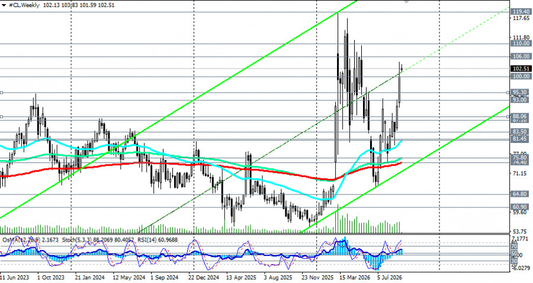Click the gray chart shift marker at top

406,2
